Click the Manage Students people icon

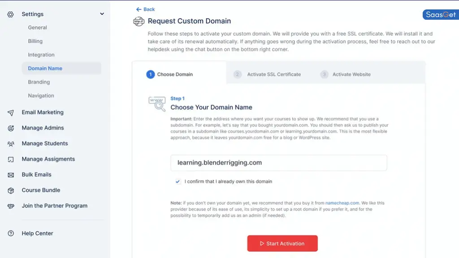11,144
